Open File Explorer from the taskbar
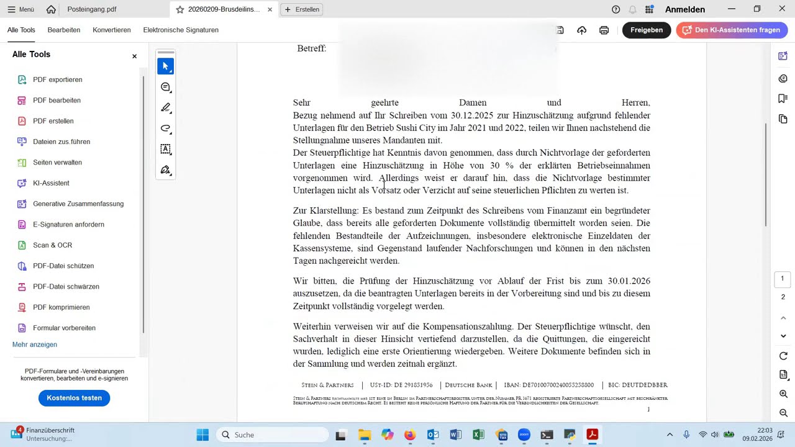This screenshot has height=447, width=795. pos(364,435)
